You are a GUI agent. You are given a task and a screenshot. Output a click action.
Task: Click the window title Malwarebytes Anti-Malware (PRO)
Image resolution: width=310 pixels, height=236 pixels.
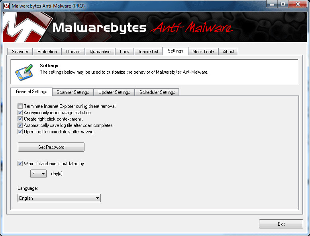[x=48, y=6]
